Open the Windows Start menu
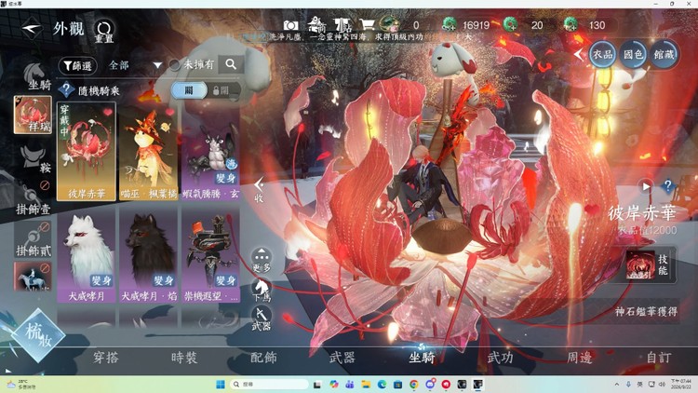Image resolution: width=698 pixels, height=393 pixels. tap(220, 384)
